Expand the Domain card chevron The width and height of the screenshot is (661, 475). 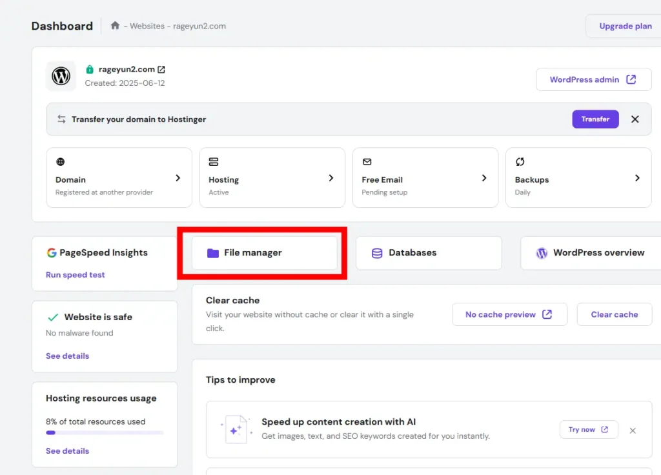pos(178,178)
